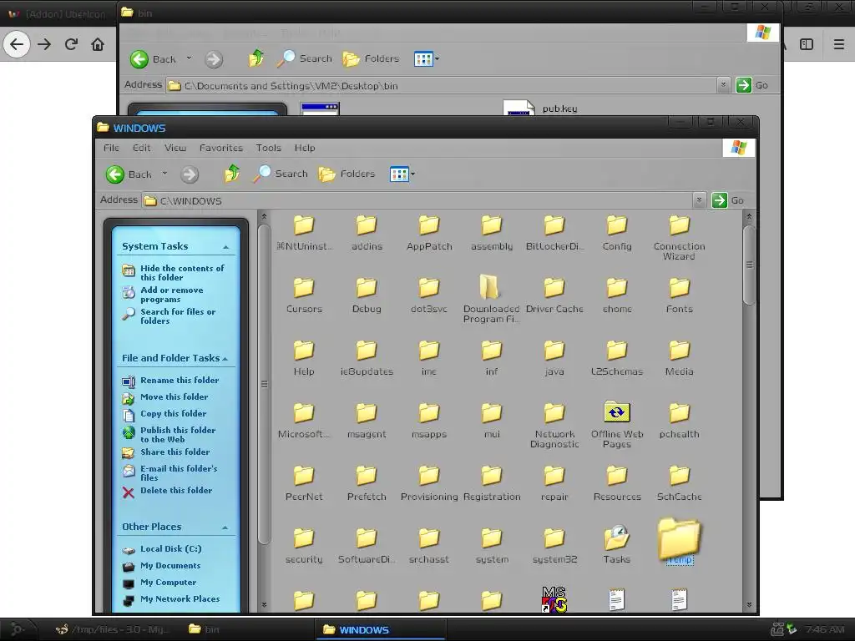Open the Registration folder
Screen dimensions: 855x641
[x=491, y=483]
